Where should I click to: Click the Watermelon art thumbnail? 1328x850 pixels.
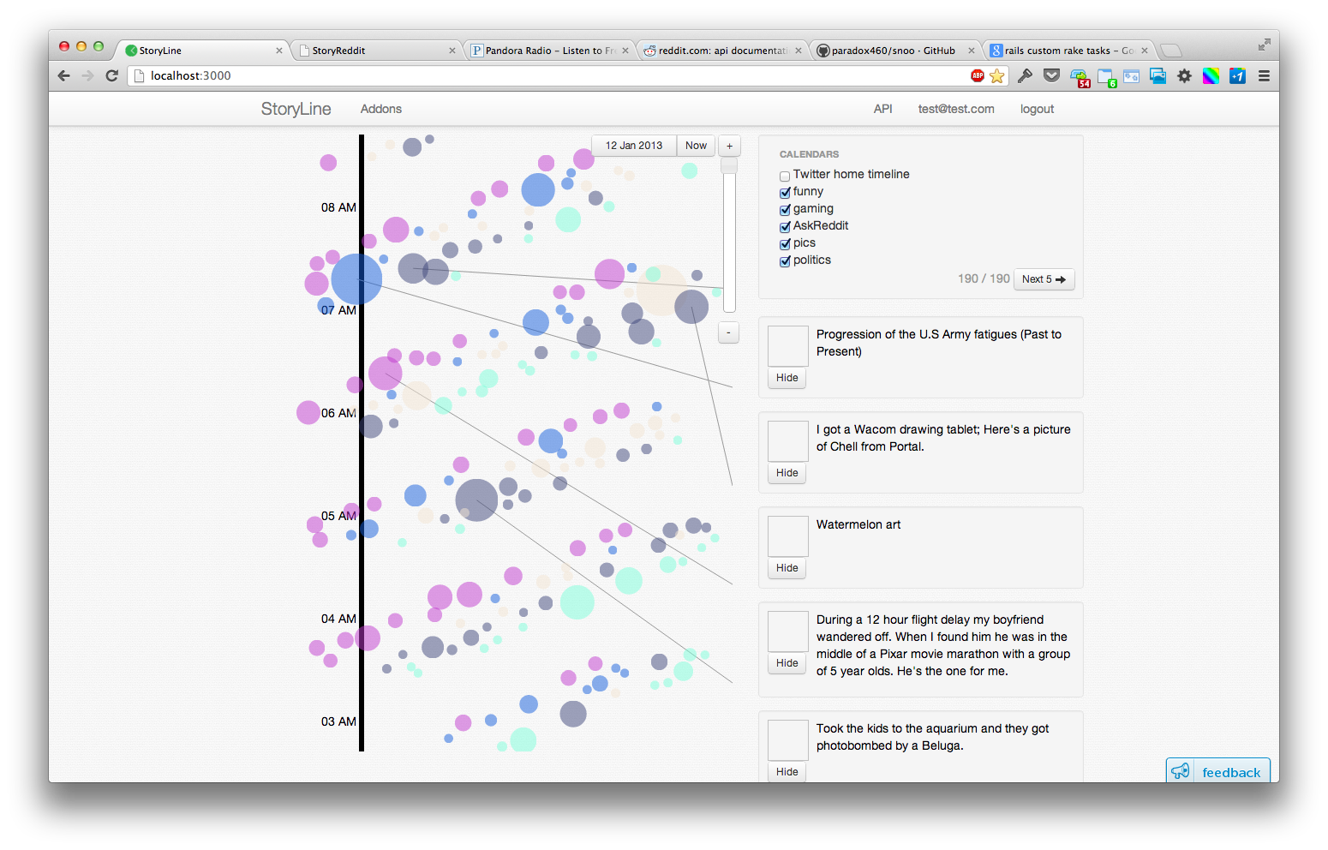[787, 536]
